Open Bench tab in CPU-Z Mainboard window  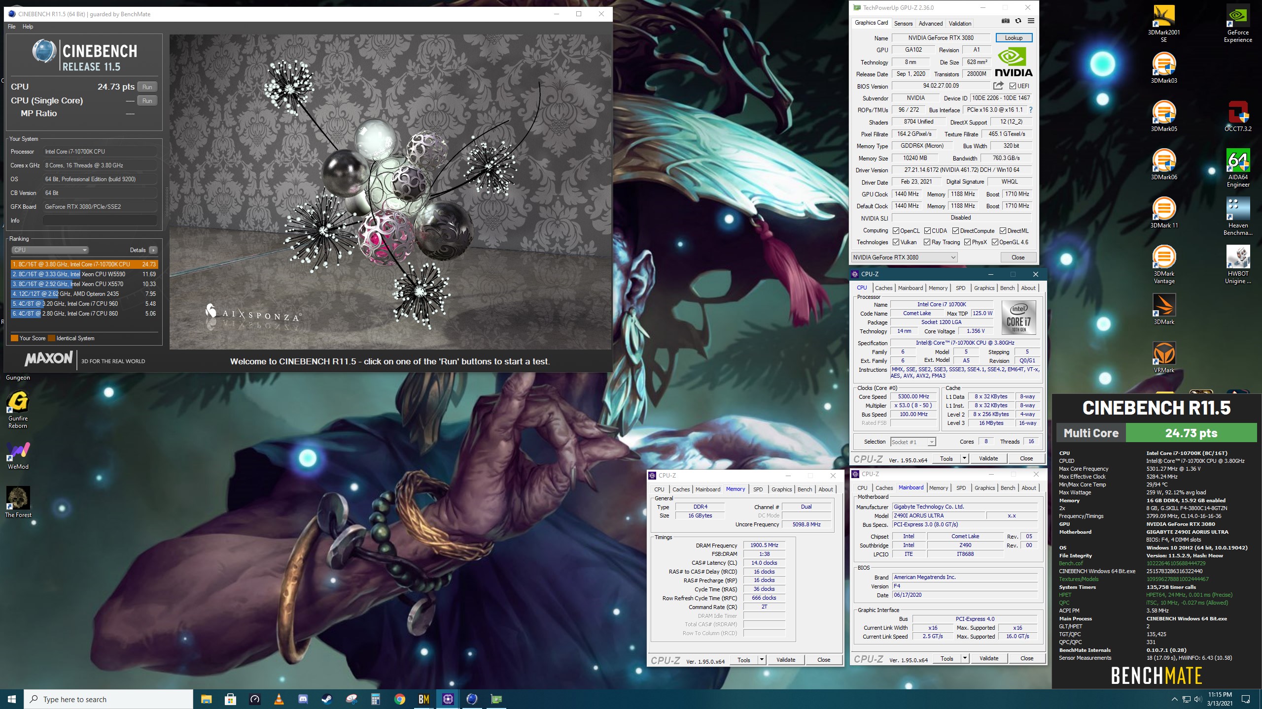1008,488
